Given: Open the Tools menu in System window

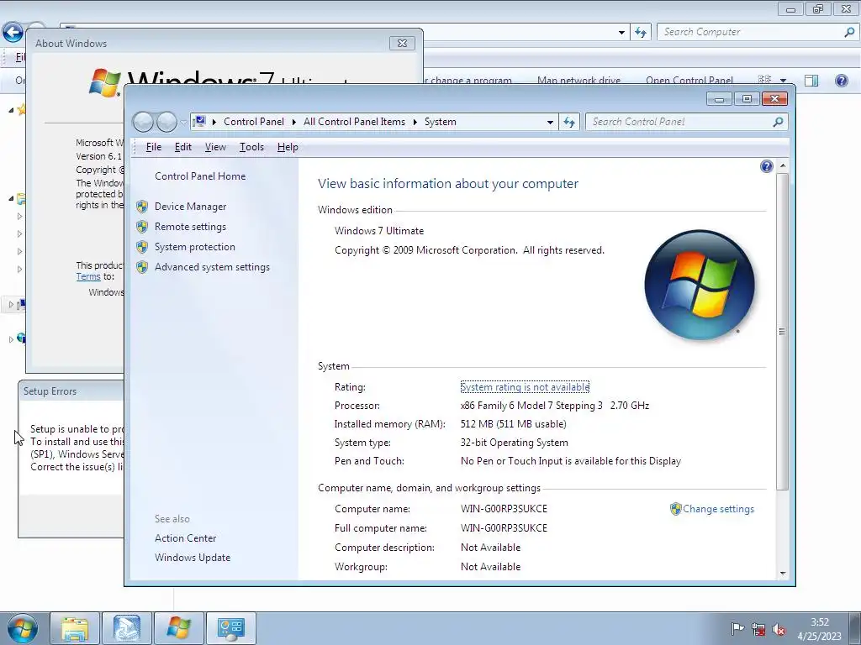Looking at the screenshot, I should tap(251, 147).
